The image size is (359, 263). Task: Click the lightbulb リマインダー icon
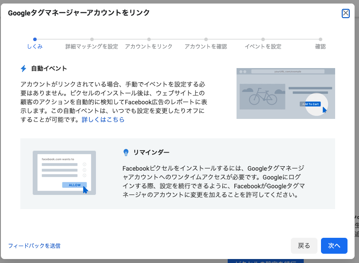click(x=126, y=152)
